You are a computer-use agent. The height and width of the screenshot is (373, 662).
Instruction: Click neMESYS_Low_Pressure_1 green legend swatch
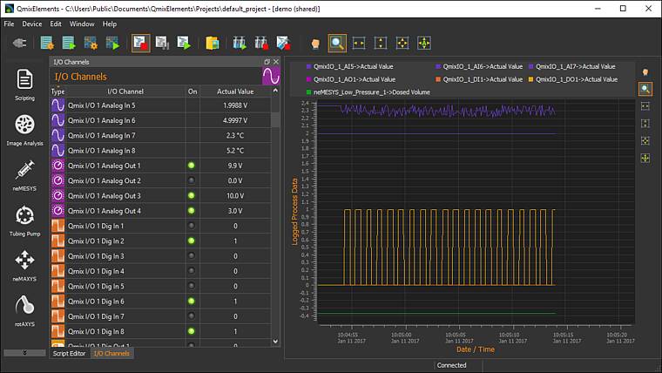[x=308, y=92]
